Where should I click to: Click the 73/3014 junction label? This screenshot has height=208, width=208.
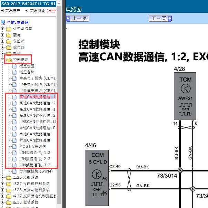(167, 176)
